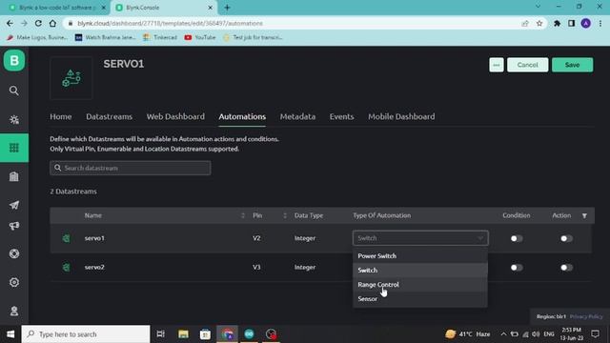Click the filter funnel icon in the table header

(584, 215)
